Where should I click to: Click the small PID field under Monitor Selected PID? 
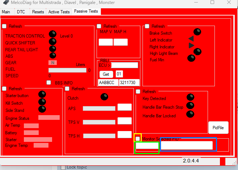(x=147, y=146)
